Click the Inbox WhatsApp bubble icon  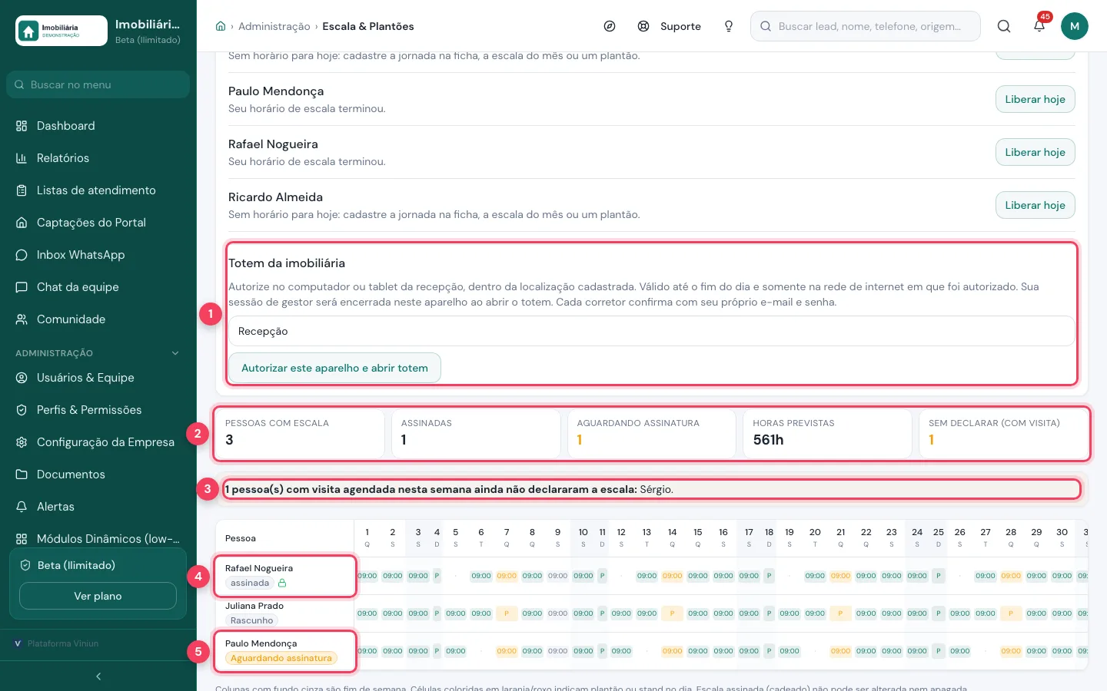pos(22,255)
